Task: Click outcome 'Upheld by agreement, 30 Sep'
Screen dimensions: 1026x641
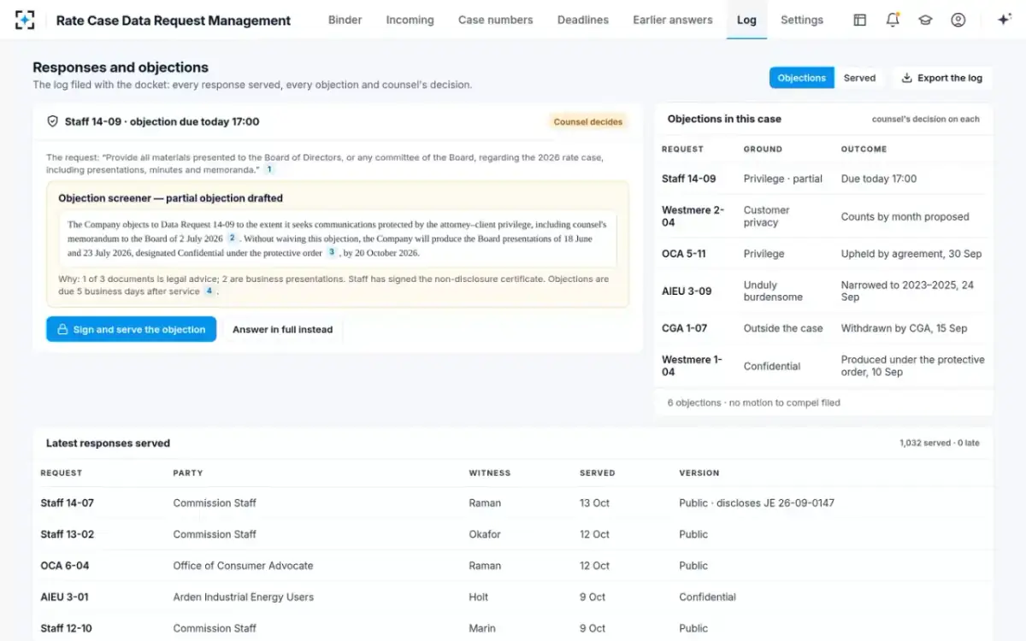Action: click(x=911, y=254)
